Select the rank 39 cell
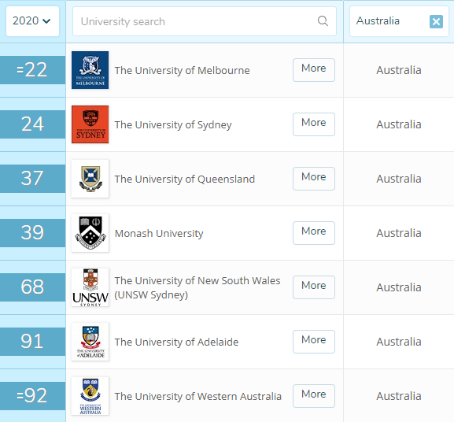 [x=32, y=233]
